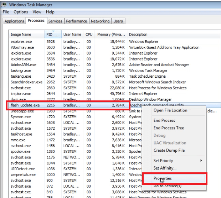Open the File menu
The image size is (221, 198).
pyautogui.click(x=6, y=12)
